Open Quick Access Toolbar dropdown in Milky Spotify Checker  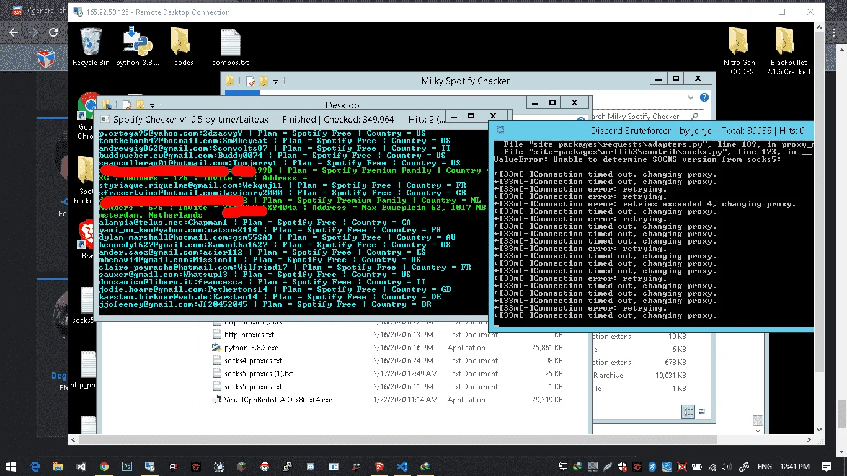[x=276, y=82]
